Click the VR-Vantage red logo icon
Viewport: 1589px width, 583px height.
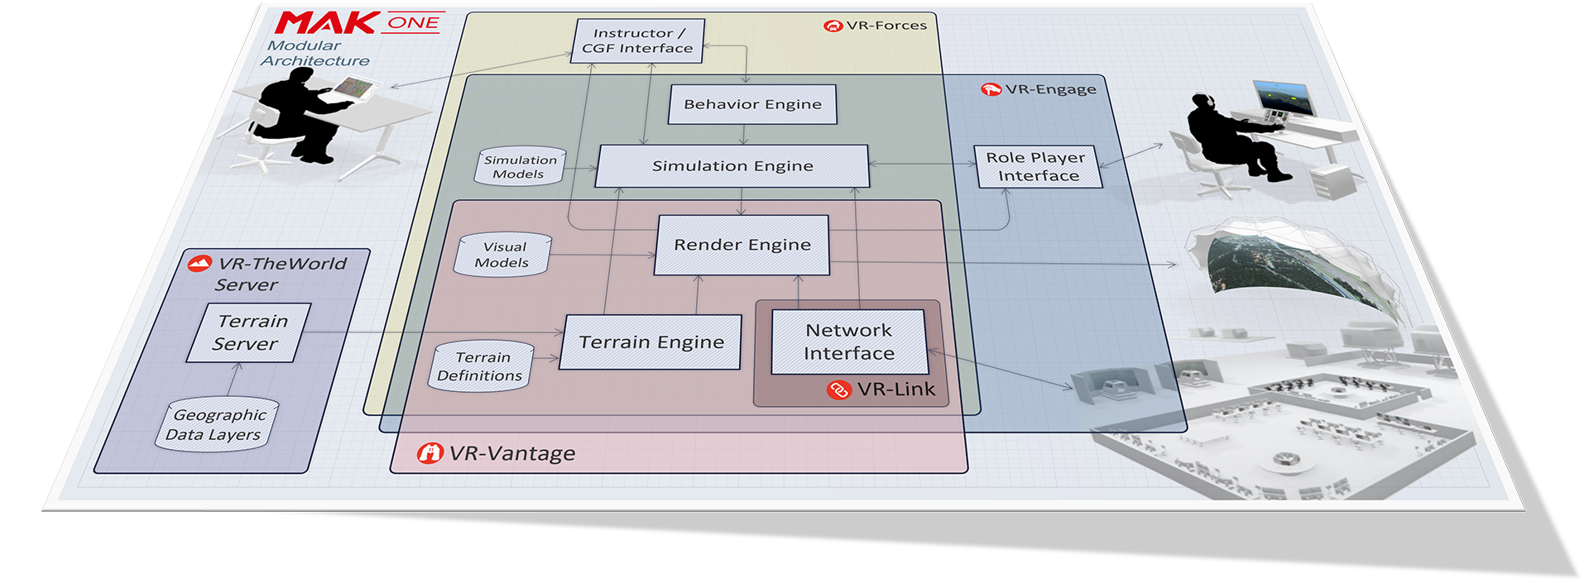coord(430,453)
